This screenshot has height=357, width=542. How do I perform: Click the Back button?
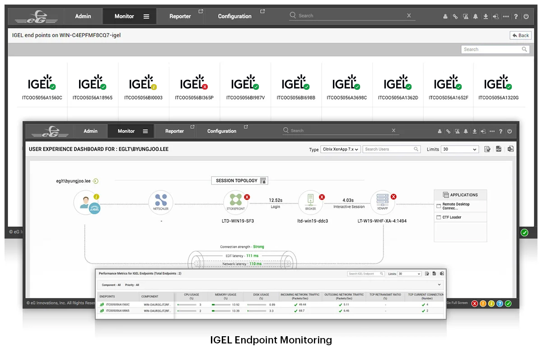(x=520, y=35)
